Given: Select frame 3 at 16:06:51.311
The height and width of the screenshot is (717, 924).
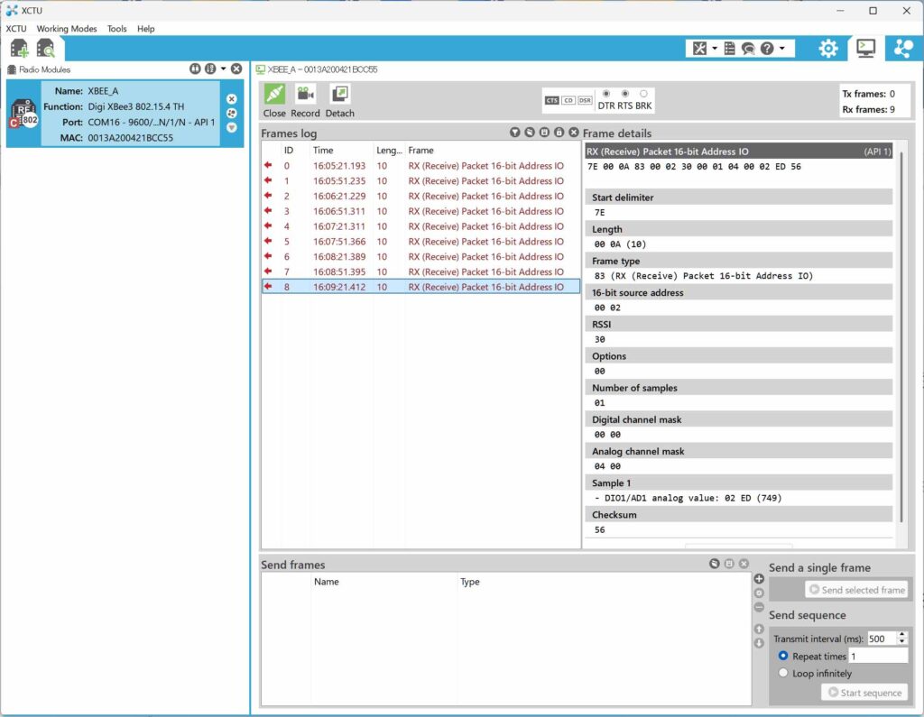Looking at the screenshot, I should [x=420, y=212].
